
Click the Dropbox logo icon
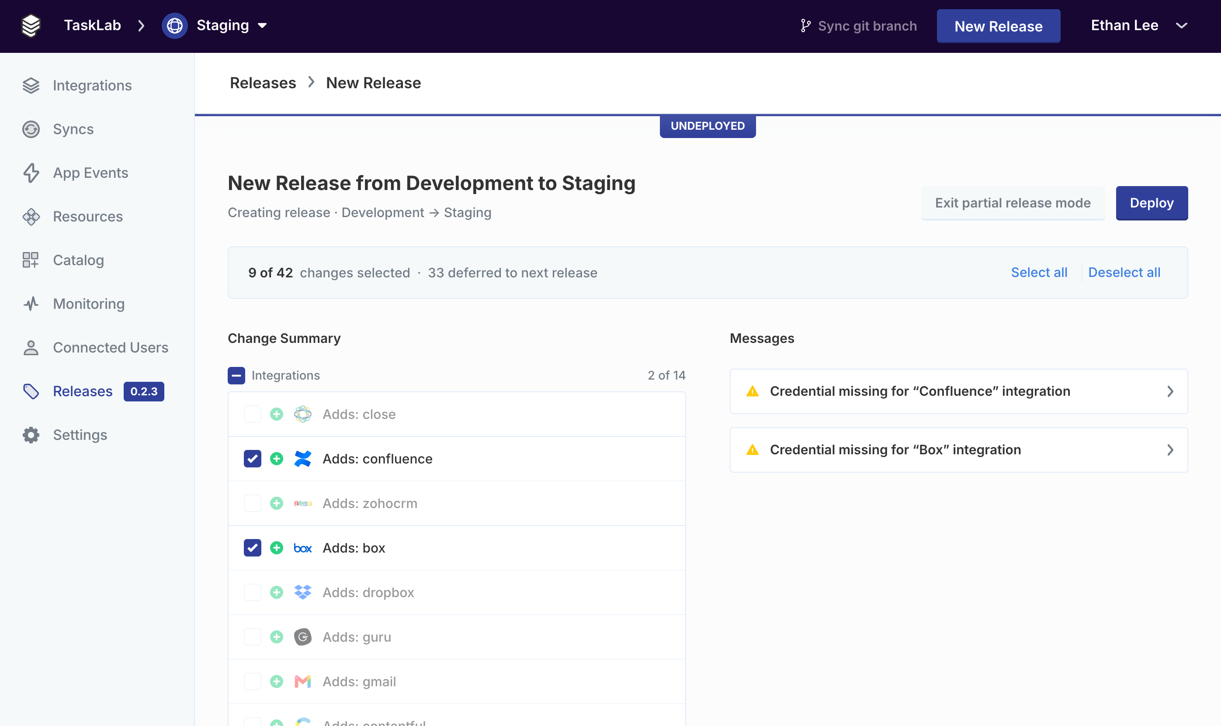[x=302, y=592]
